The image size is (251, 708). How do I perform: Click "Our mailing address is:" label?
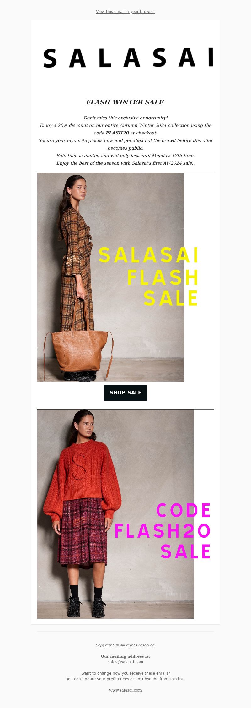pyautogui.click(x=125, y=656)
